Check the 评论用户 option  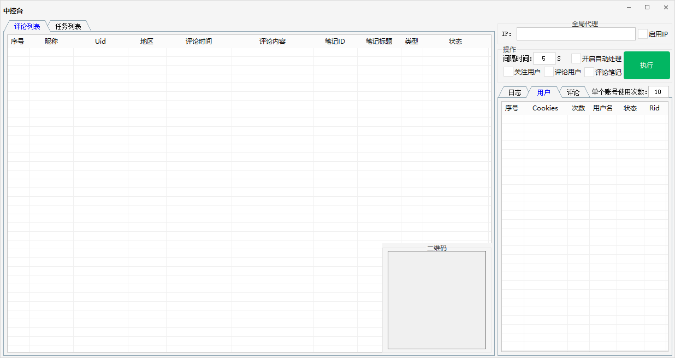click(549, 72)
